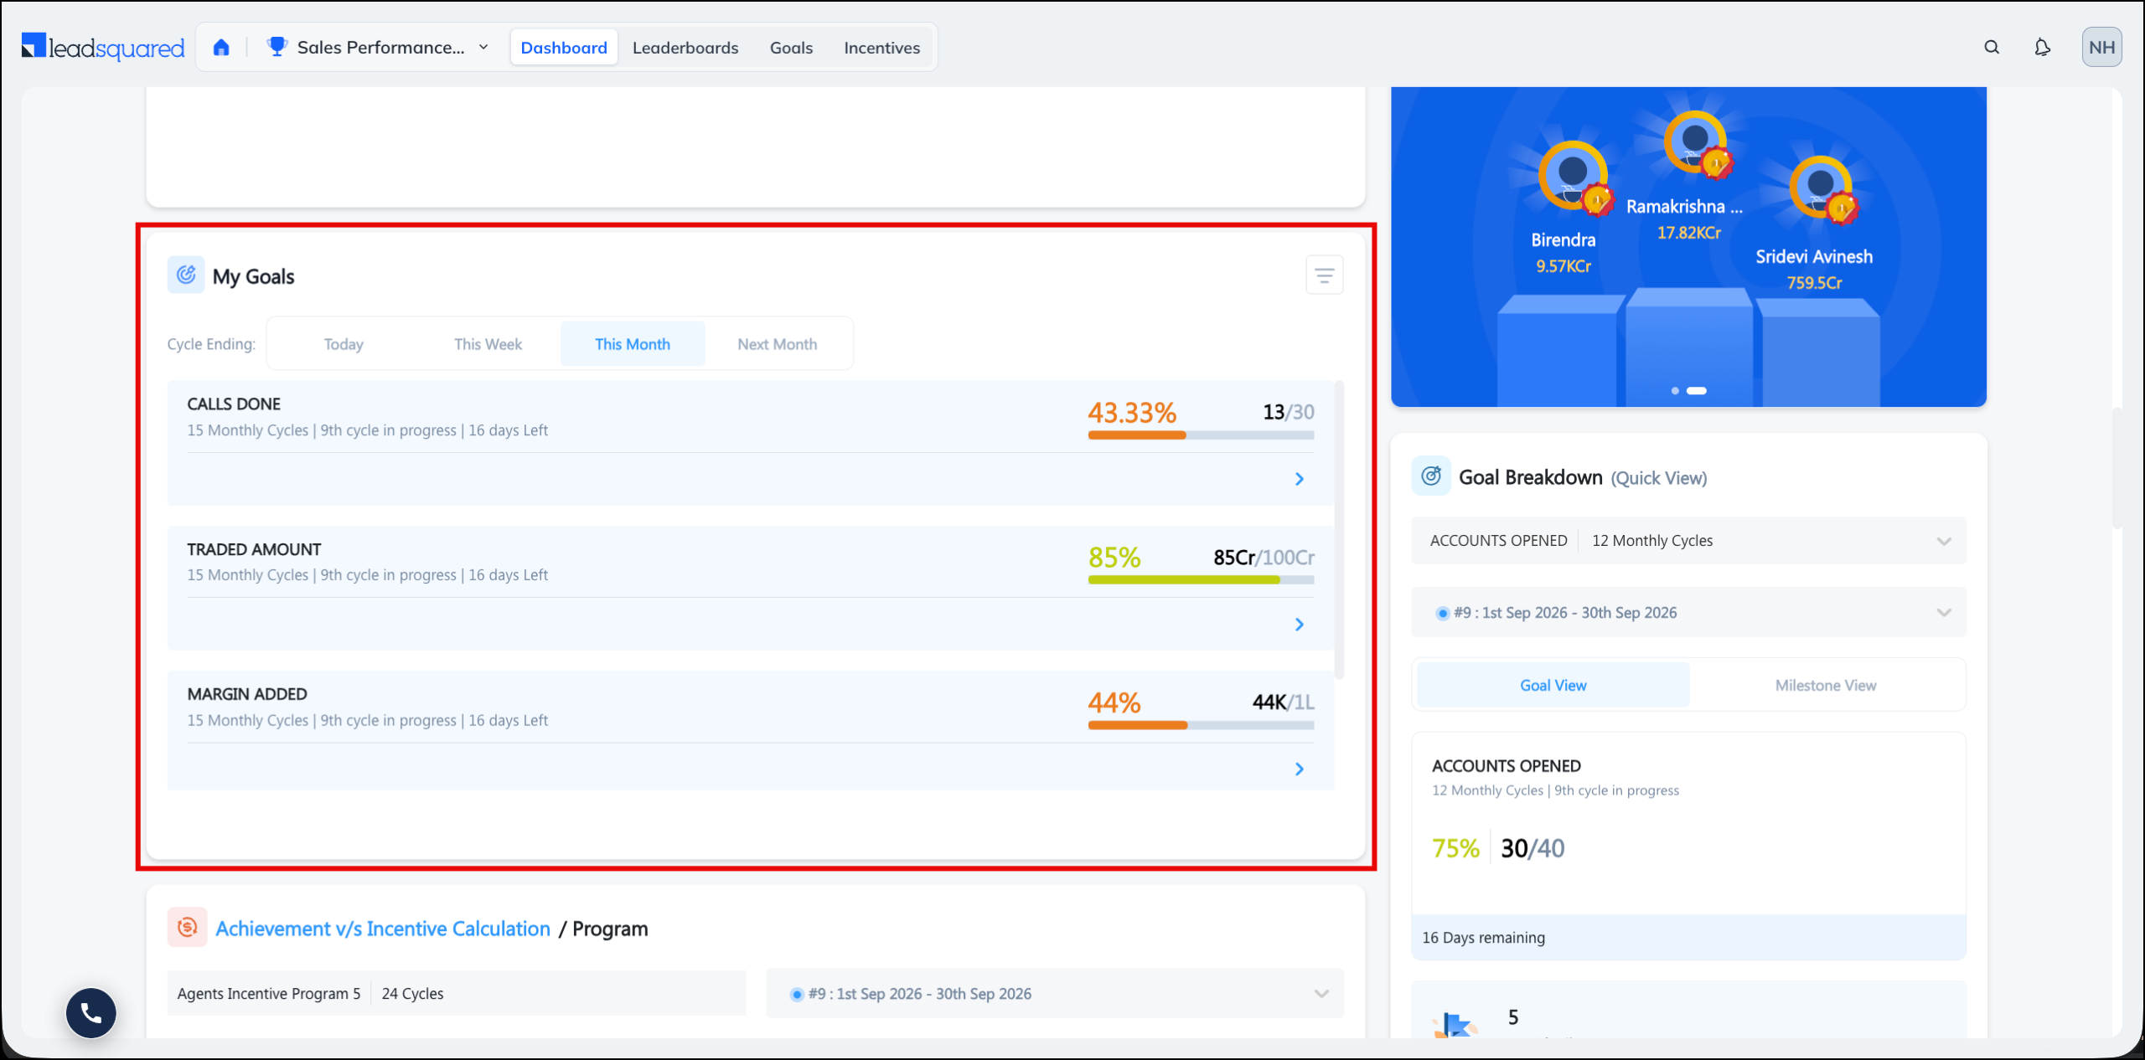Open the phone dialer floating button
Image resolution: width=2145 pixels, height=1060 pixels.
(91, 1013)
